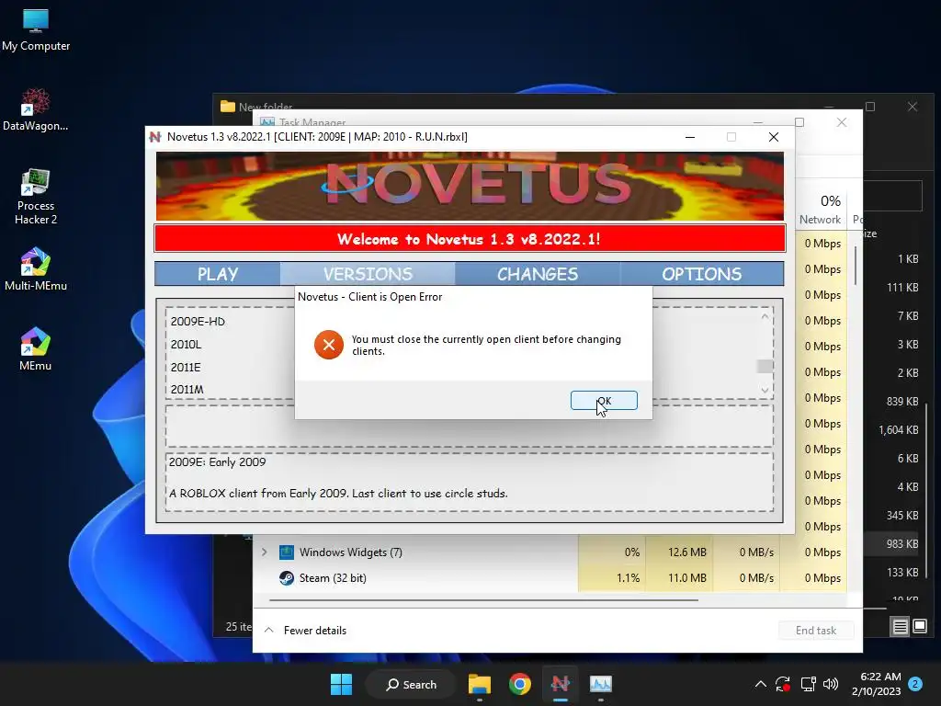
Task: Click the red error icon in the dialog
Action: point(329,345)
